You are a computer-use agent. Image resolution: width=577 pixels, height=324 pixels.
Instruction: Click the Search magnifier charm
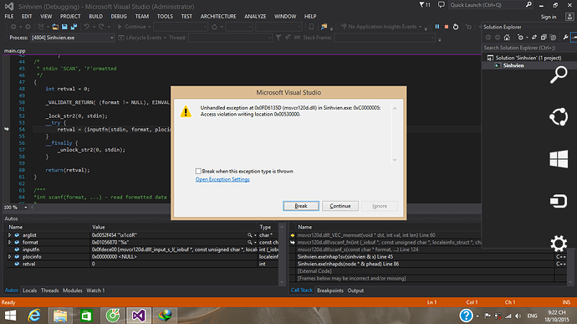click(559, 75)
